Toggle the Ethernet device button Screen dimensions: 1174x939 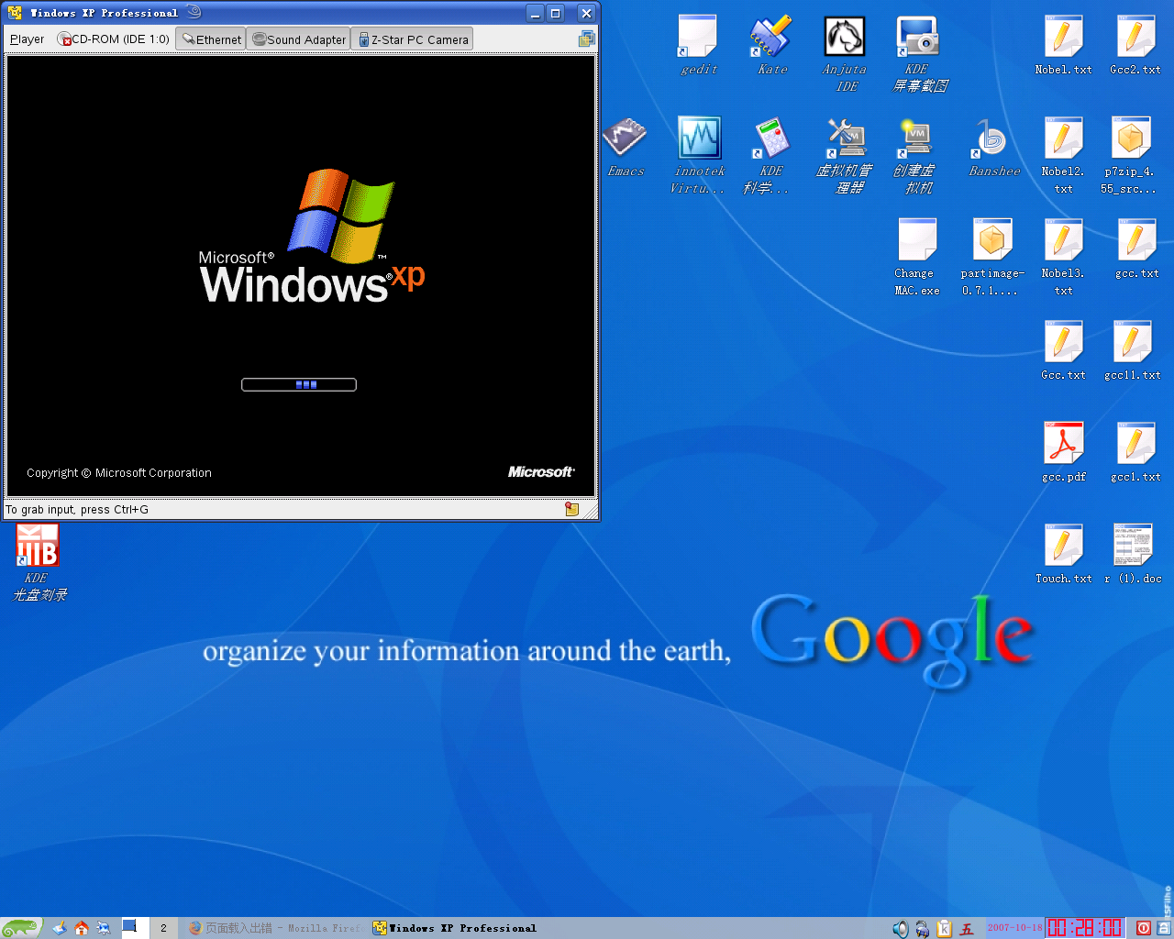point(211,39)
